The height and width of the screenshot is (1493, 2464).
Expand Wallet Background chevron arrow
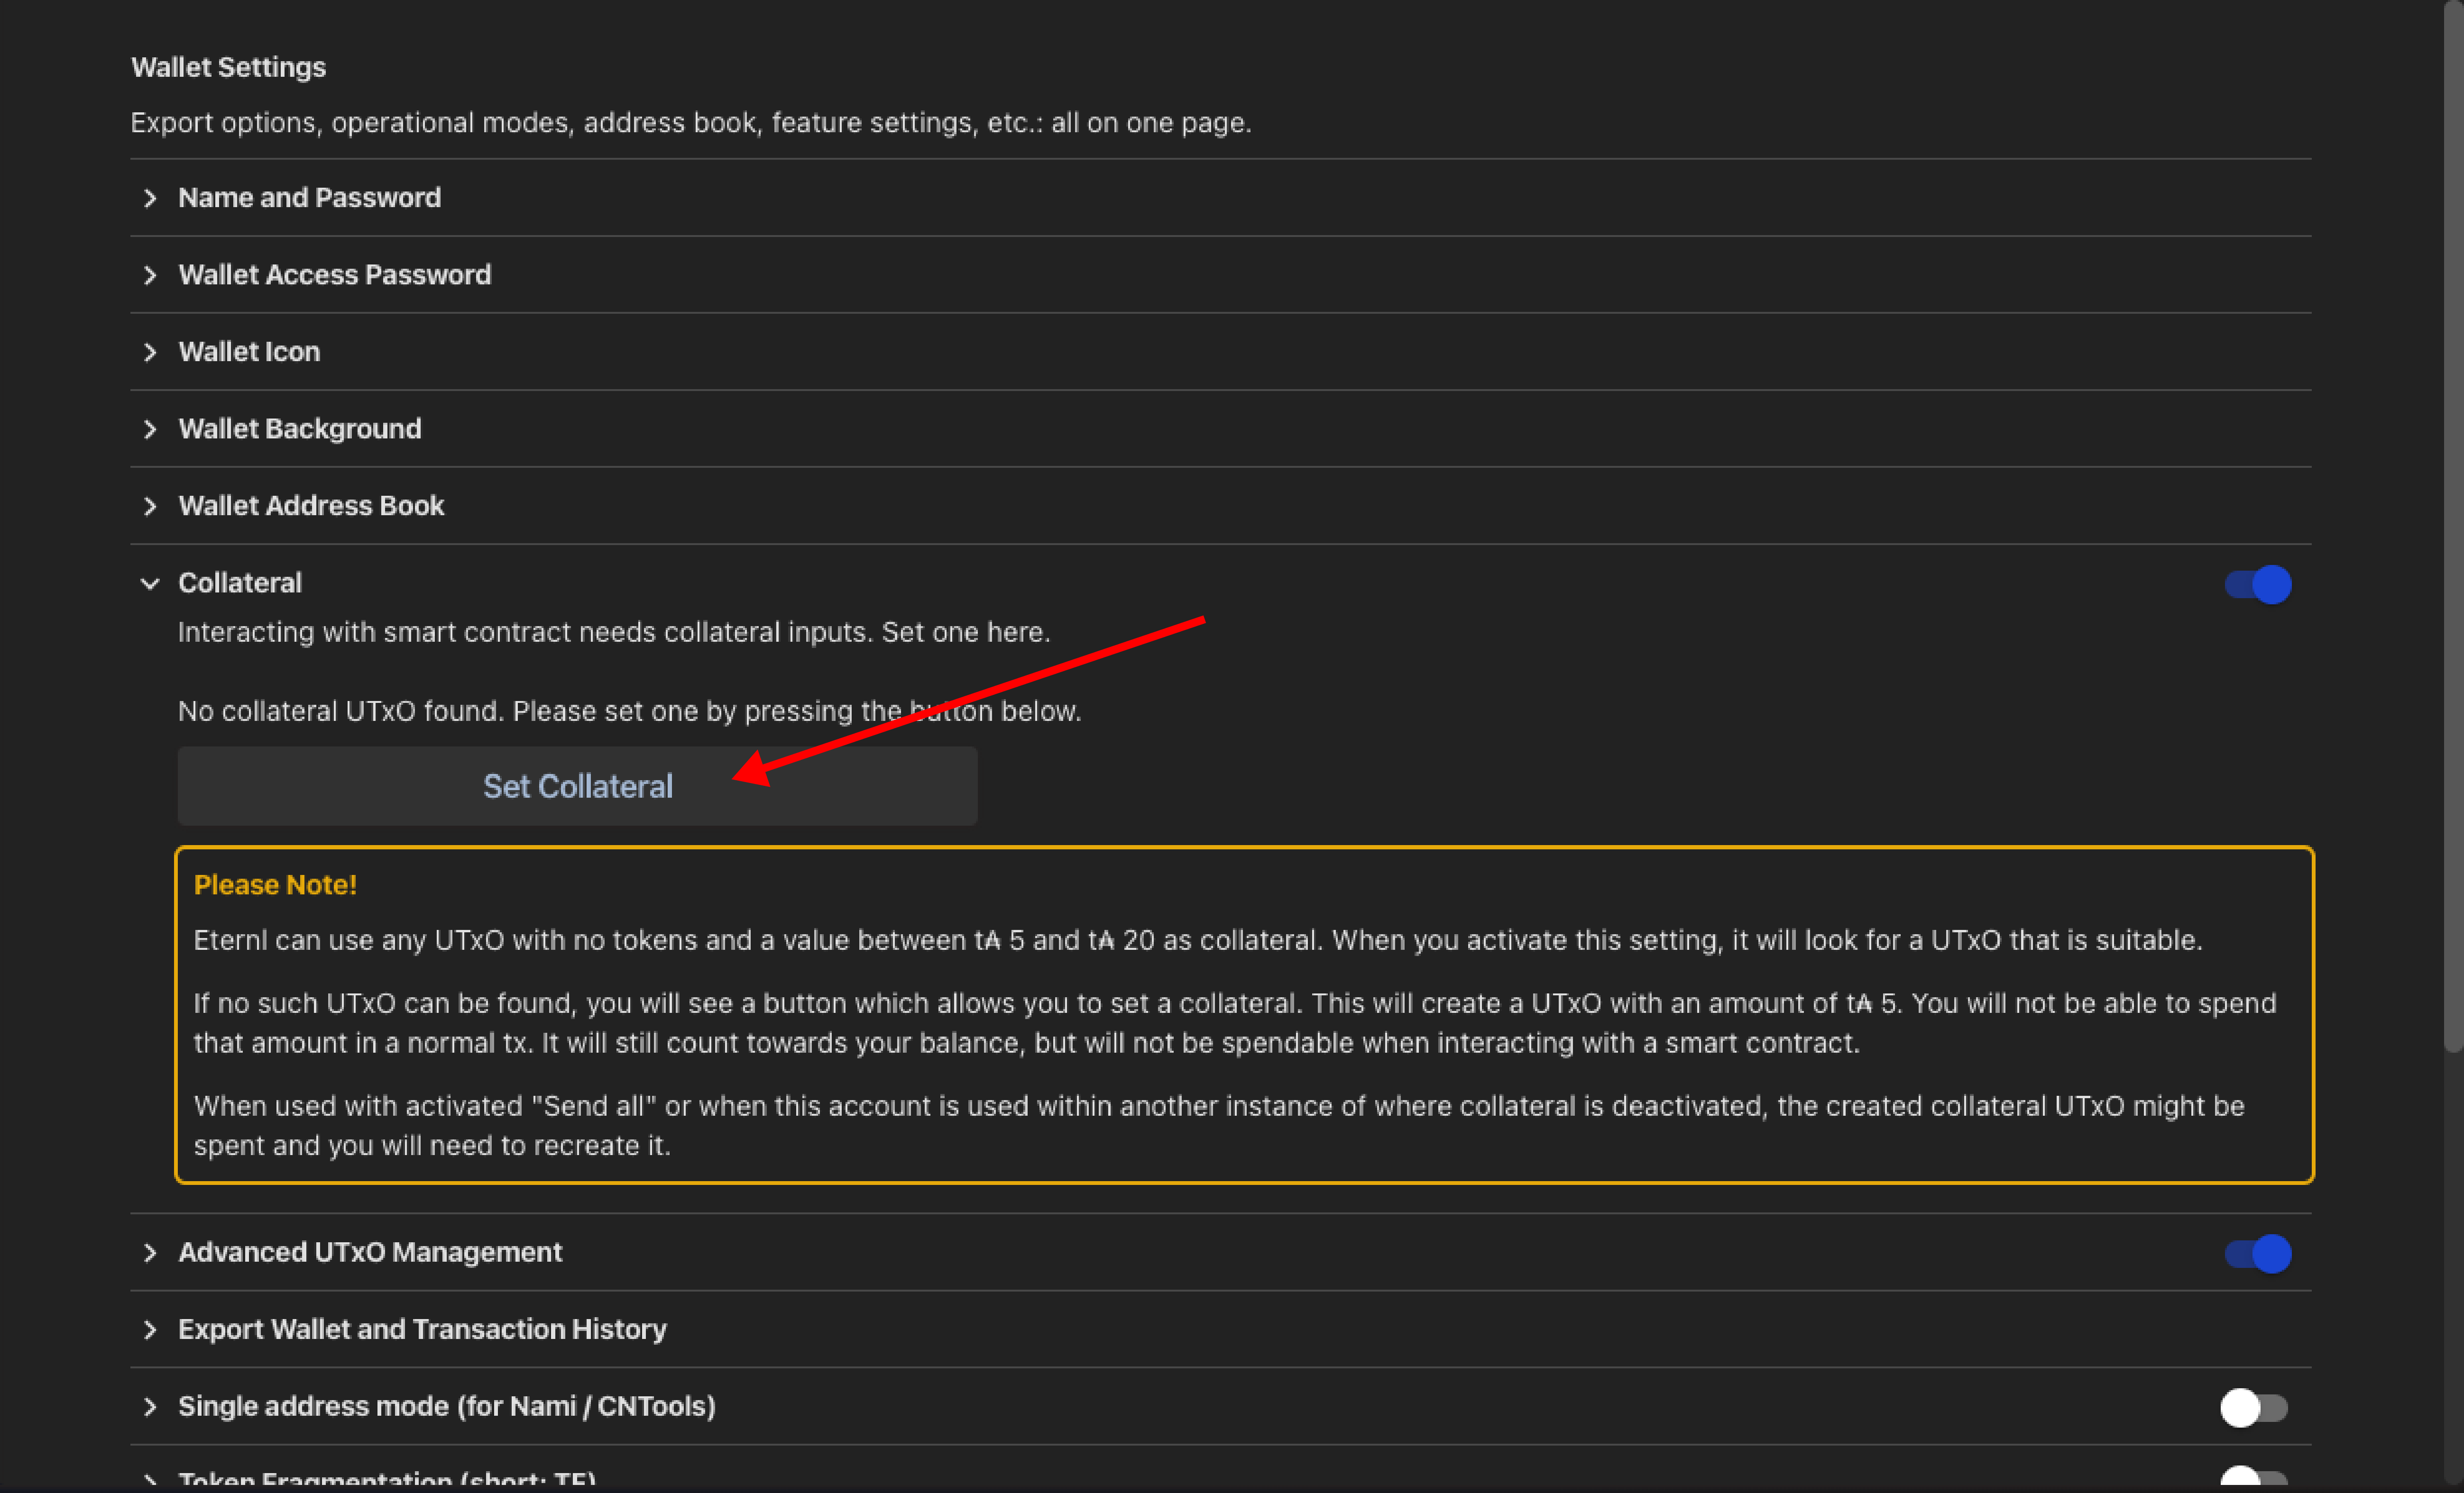150,429
